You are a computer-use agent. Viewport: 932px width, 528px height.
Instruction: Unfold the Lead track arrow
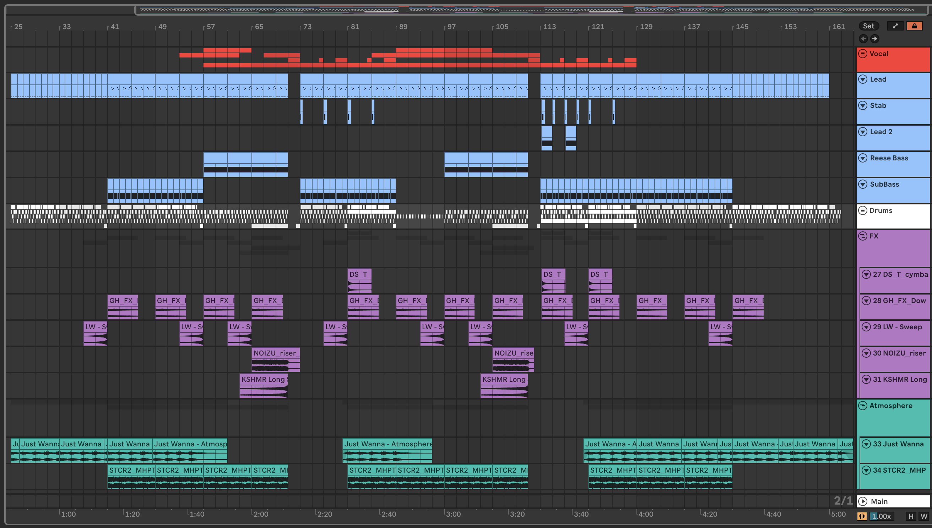(863, 79)
